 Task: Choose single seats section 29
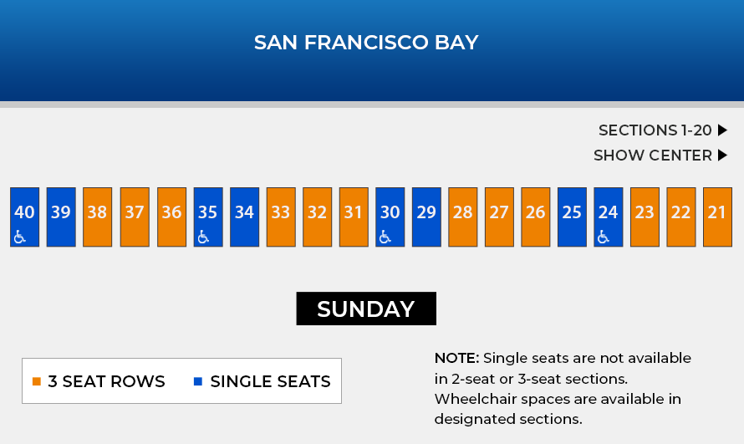(x=426, y=217)
